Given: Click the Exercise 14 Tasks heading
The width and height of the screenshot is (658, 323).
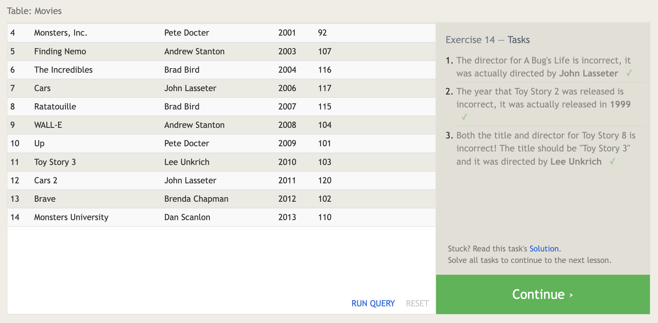Looking at the screenshot, I should point(488,40).
